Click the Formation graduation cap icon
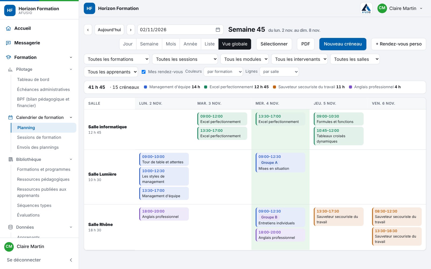Image resolution: width=431 pixels, height=269 pixels. pyautogui.click(x=9, y=57)
